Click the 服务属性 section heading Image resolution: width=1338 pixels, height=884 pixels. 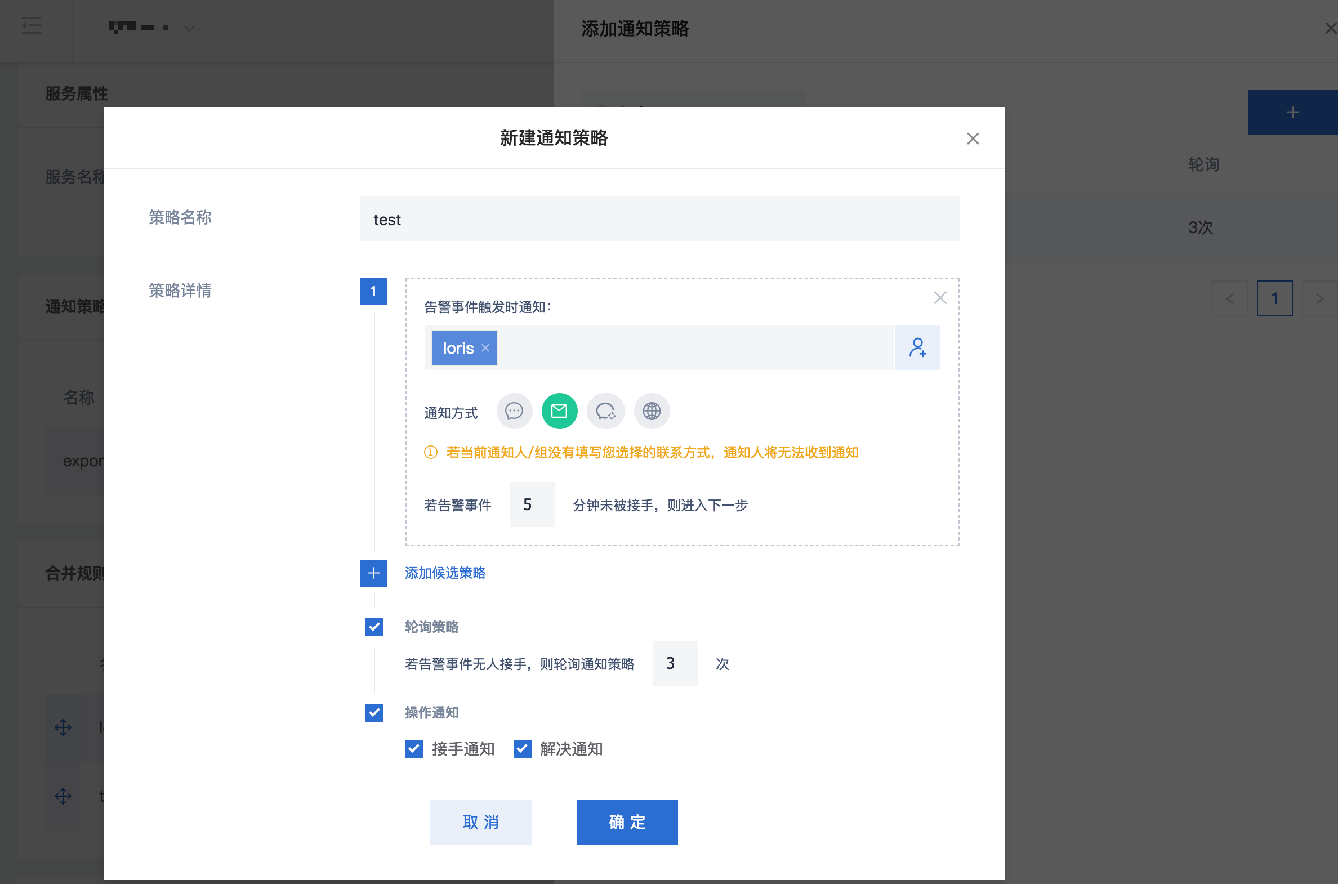click(76, 93)
